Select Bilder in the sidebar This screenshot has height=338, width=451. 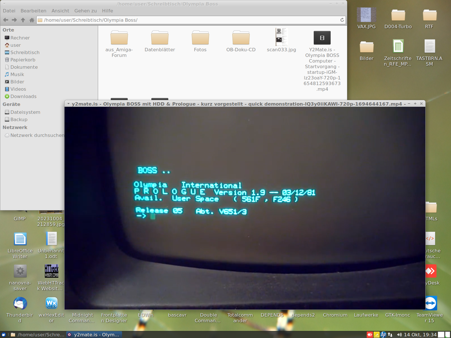(x=14, y=82)
